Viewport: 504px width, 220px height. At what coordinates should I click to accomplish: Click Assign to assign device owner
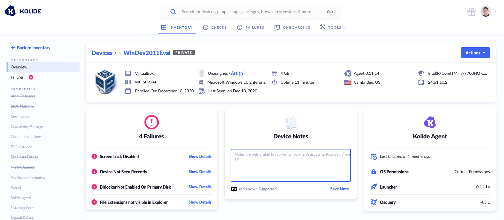(237, 73)
